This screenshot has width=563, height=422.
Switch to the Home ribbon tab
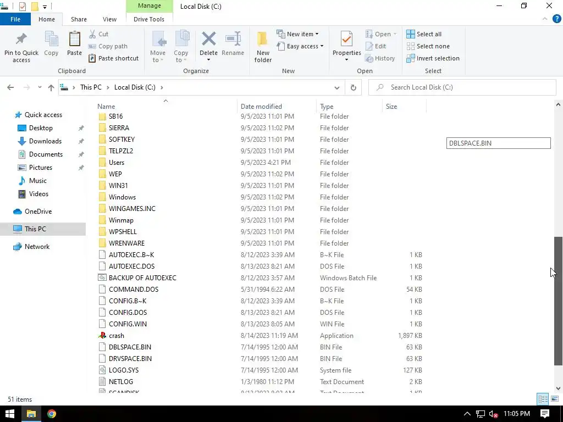(x=47, y=19)
